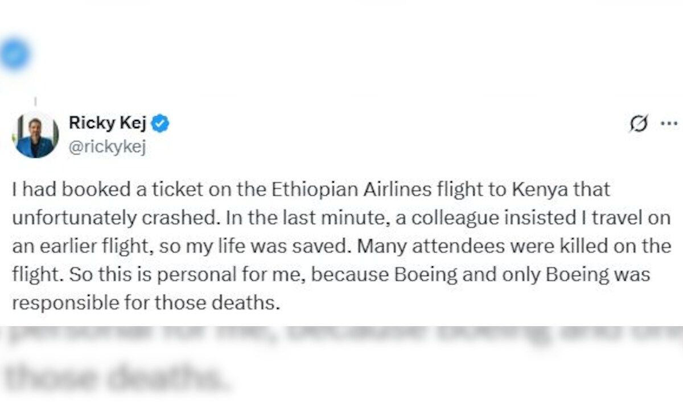Open the Ricky Kej display name link
This screenshot has height=420, width=683.
pos(107,122)
